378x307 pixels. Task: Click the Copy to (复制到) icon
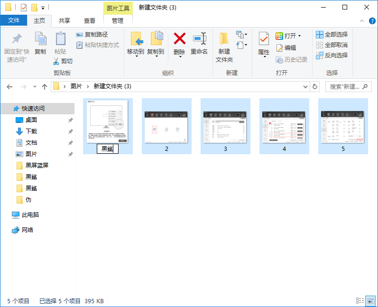click(156, 39)
